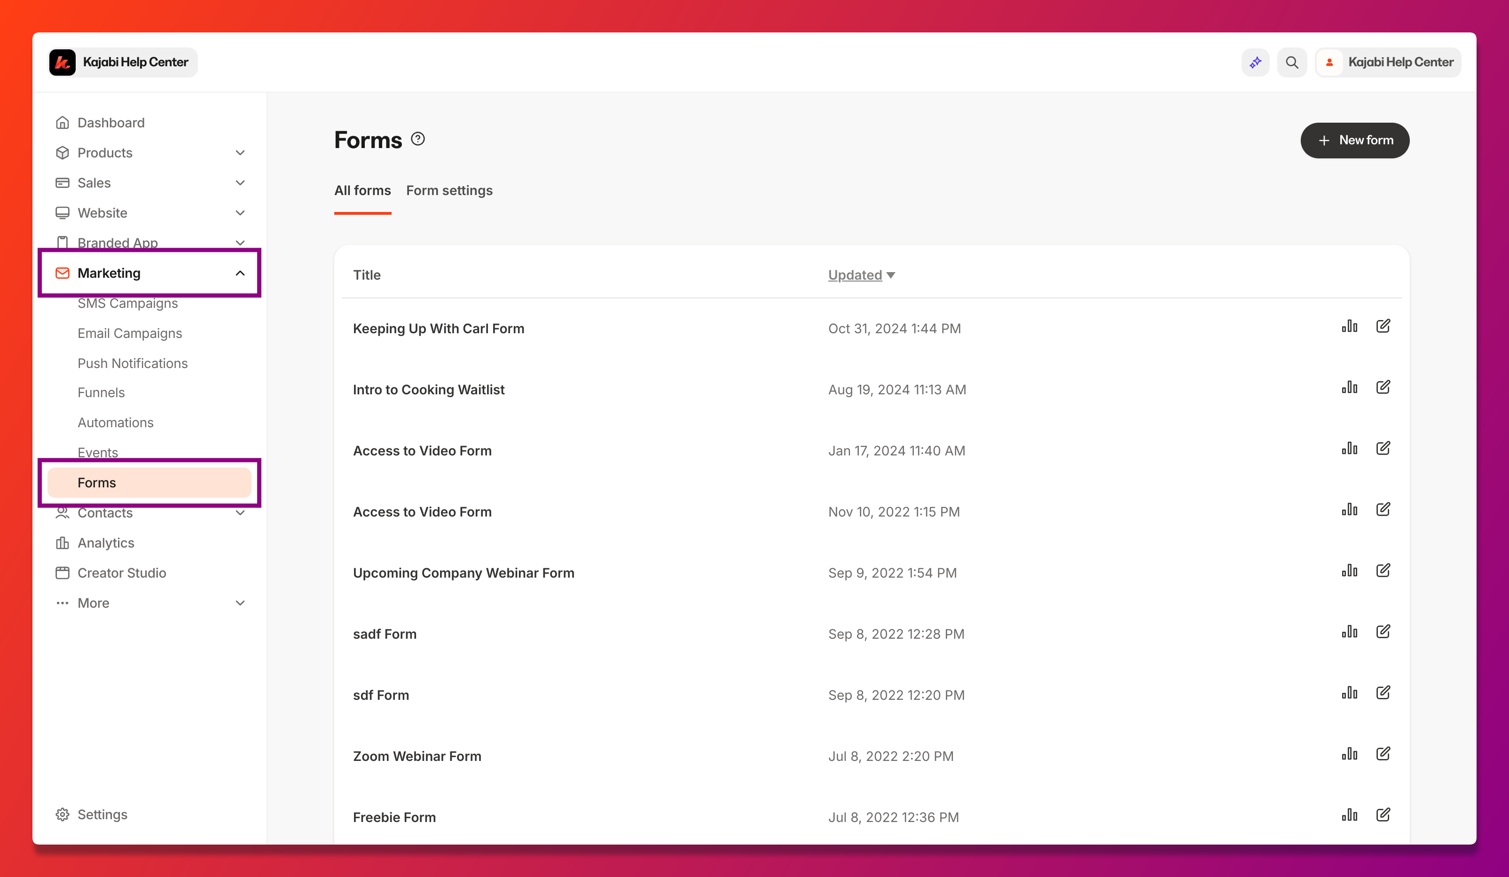Collapse the Marketing section chevron
This screenshot has height=877, width=1509.
pyautogui.click(x=240, y=273)
